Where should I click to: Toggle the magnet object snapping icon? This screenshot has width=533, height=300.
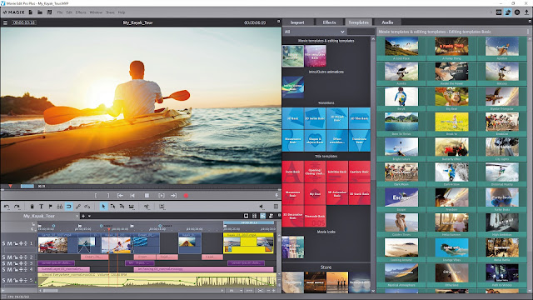click(x=68, y=207)
